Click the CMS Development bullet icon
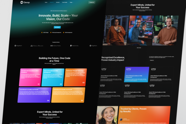 (x=64, y=32)
